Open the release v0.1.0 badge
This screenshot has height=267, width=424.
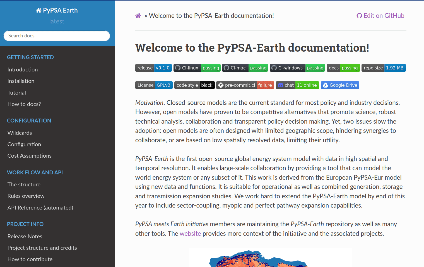coord(153,68)
